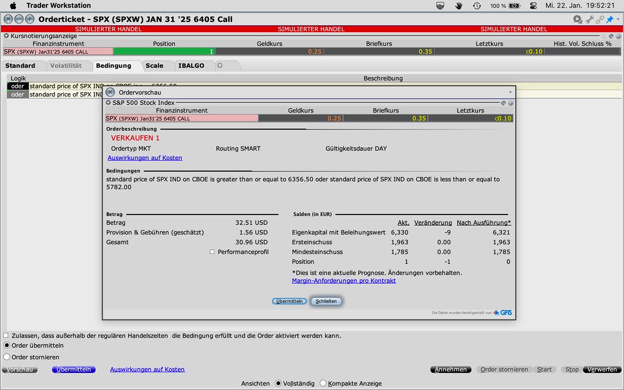Click the add tab plus icon after IBALGO

point(220,65)
